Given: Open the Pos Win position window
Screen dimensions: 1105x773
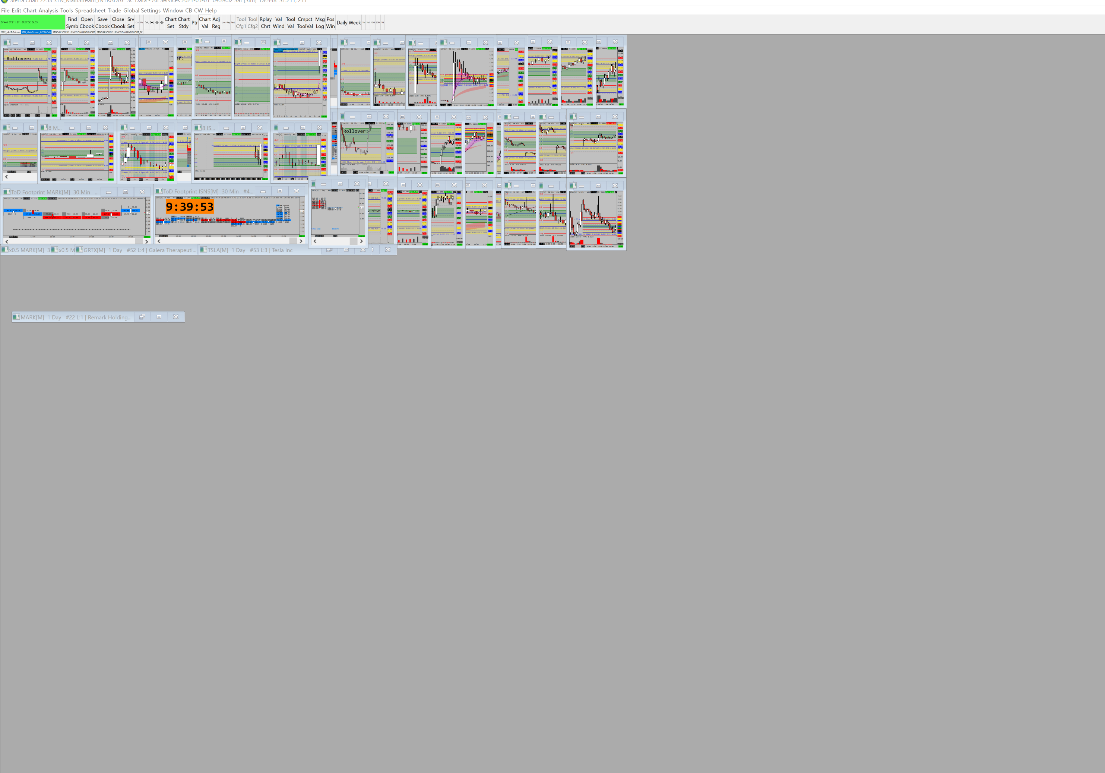Looking at the screenshot, I should 330,23.
